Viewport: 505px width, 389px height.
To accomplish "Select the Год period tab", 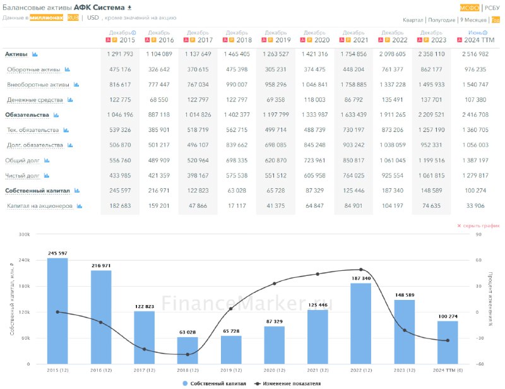I will point(496,20).
